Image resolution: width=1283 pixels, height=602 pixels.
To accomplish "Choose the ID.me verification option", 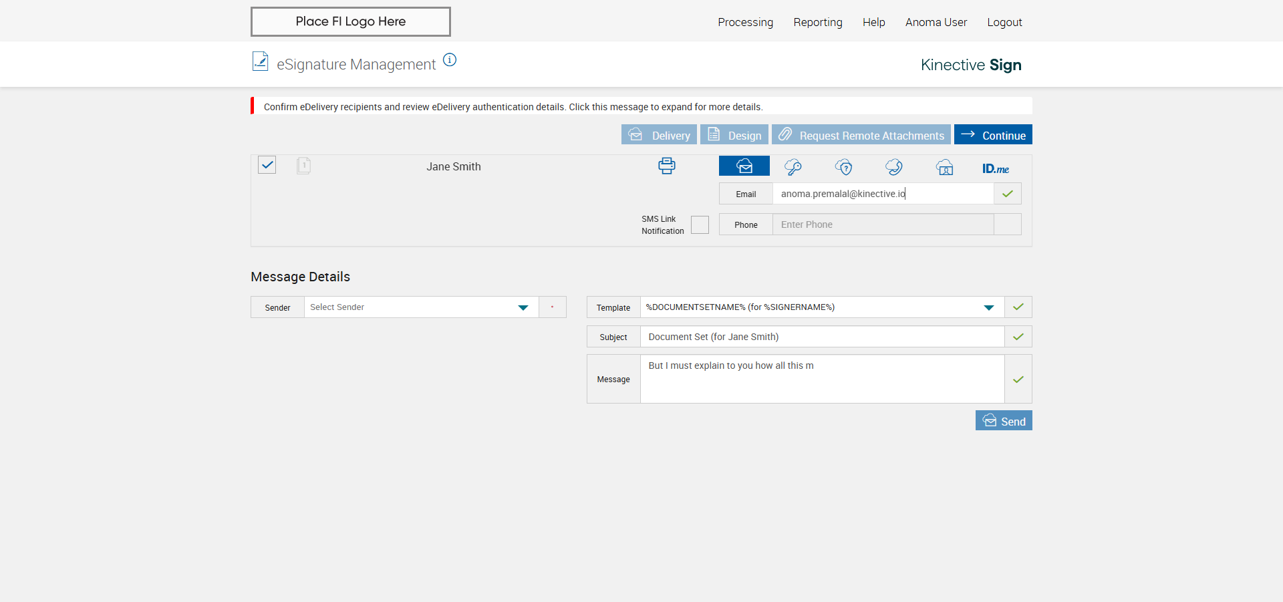I will pyautogui.click(x=995, y=168).
